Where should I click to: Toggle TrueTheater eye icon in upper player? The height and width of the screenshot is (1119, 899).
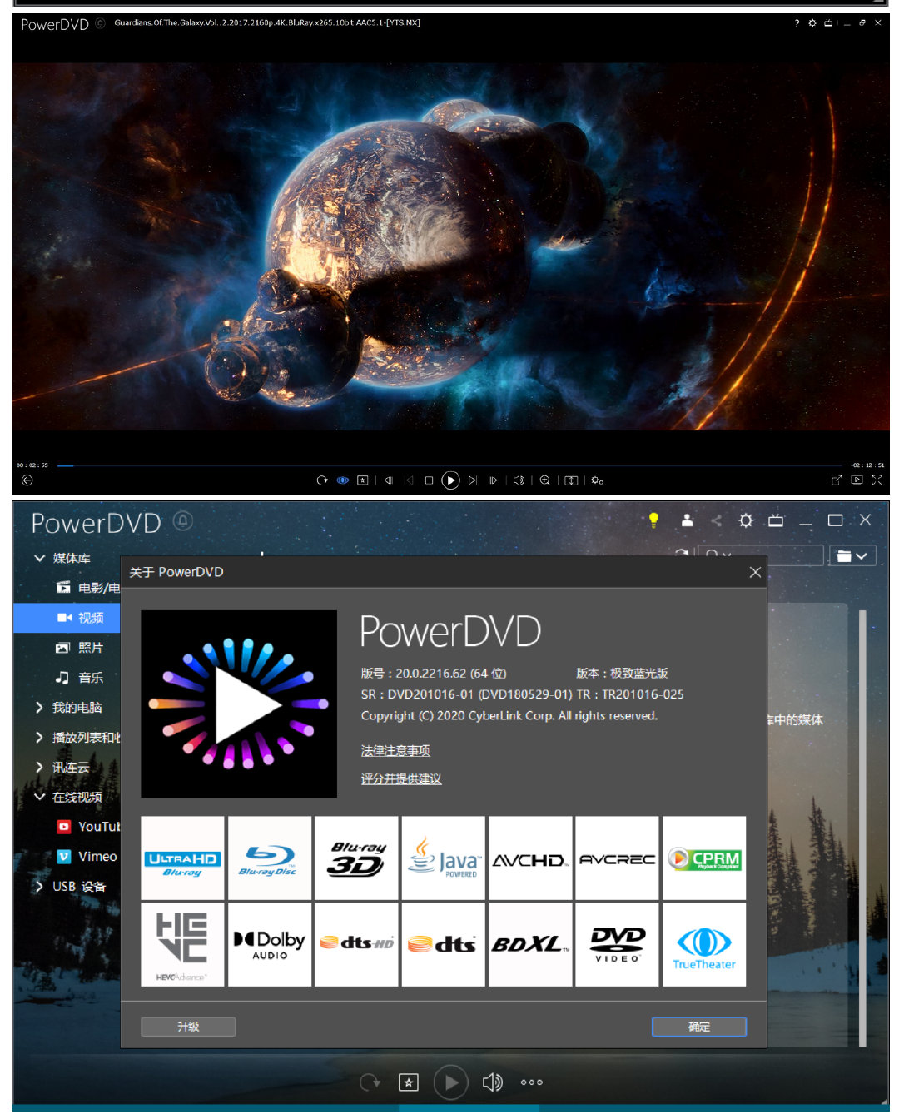(x=342, y=480)
